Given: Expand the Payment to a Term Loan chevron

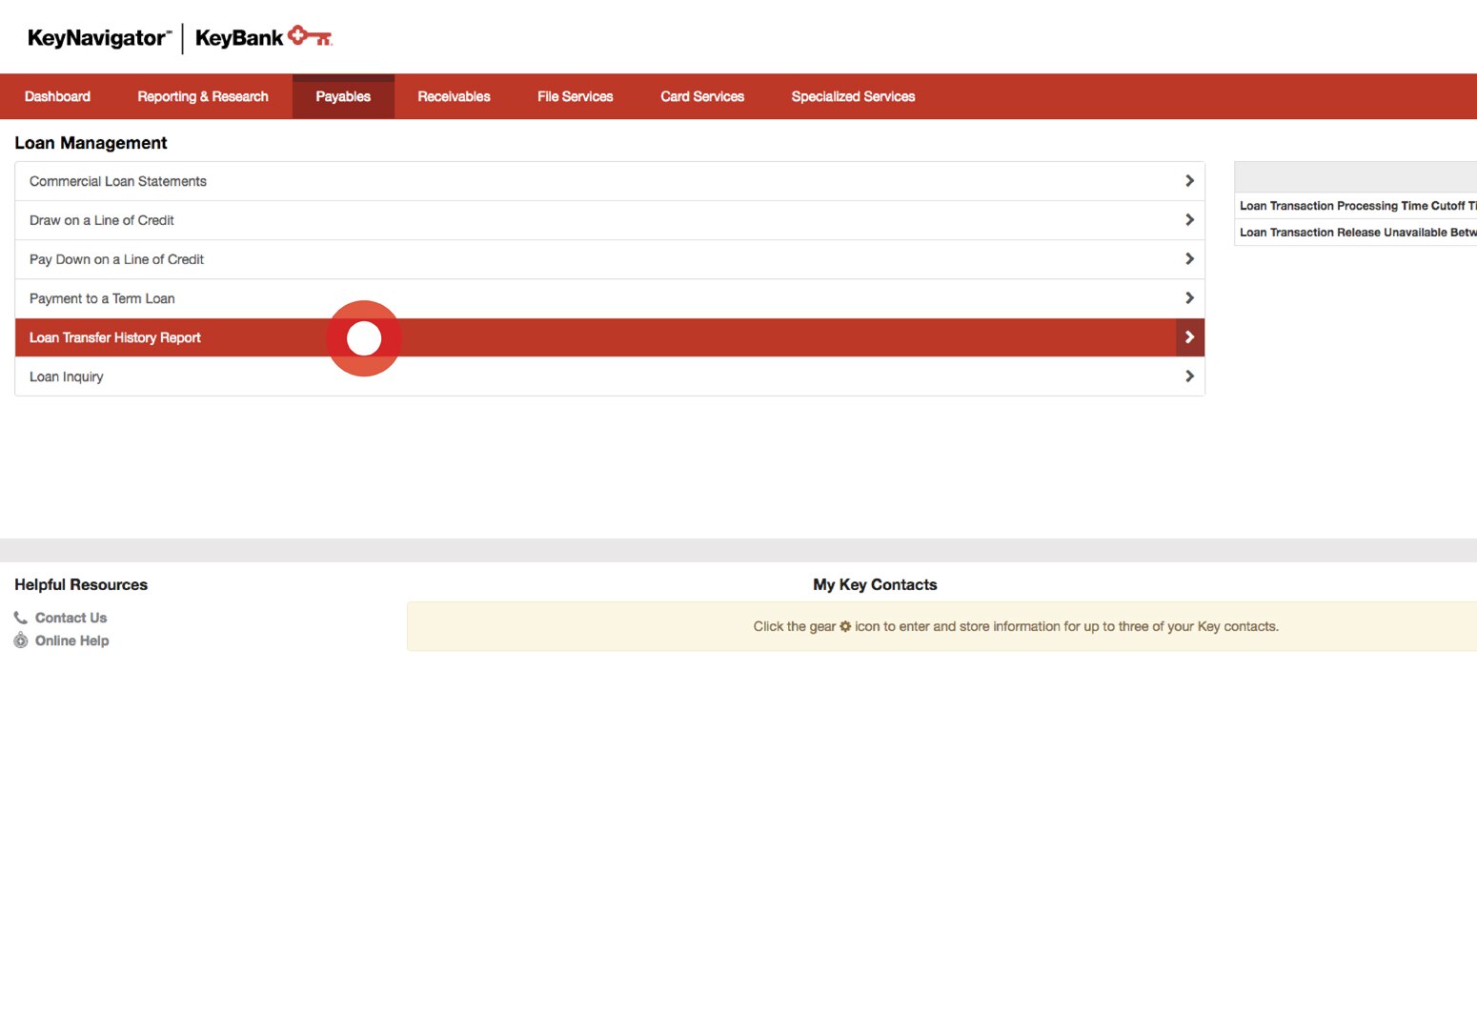Looking at the screenshot, I should click(1189, 297).
